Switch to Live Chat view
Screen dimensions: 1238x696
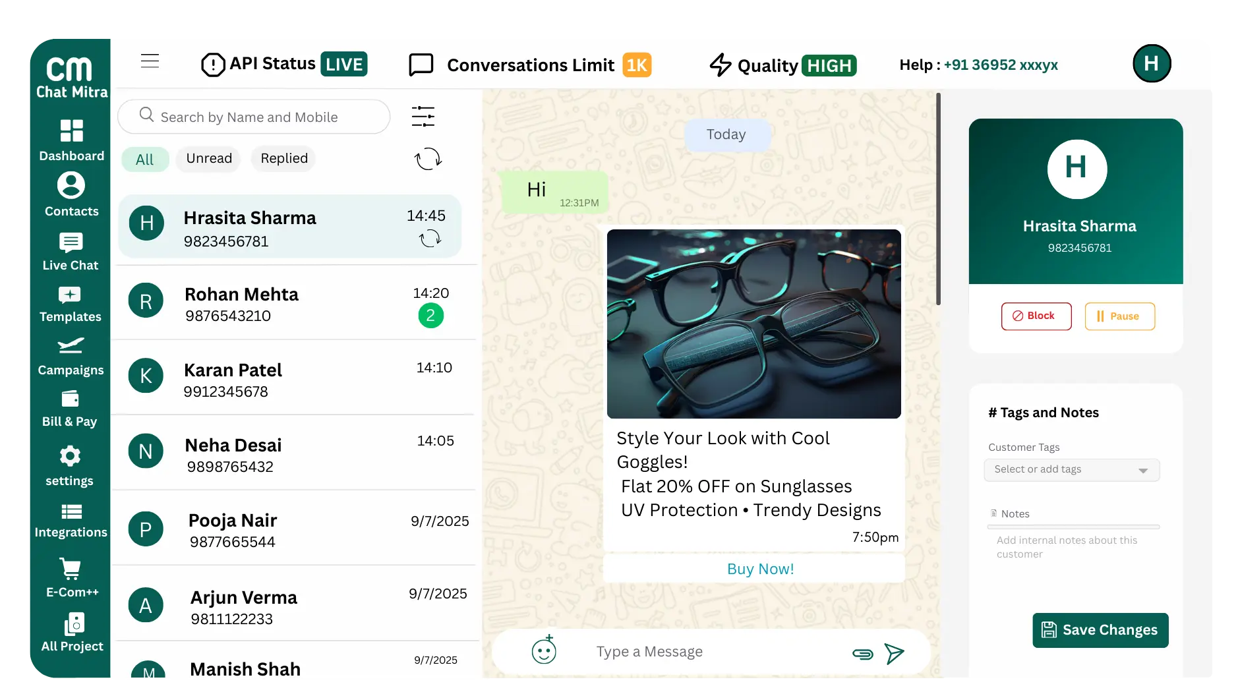click(70, 250)
